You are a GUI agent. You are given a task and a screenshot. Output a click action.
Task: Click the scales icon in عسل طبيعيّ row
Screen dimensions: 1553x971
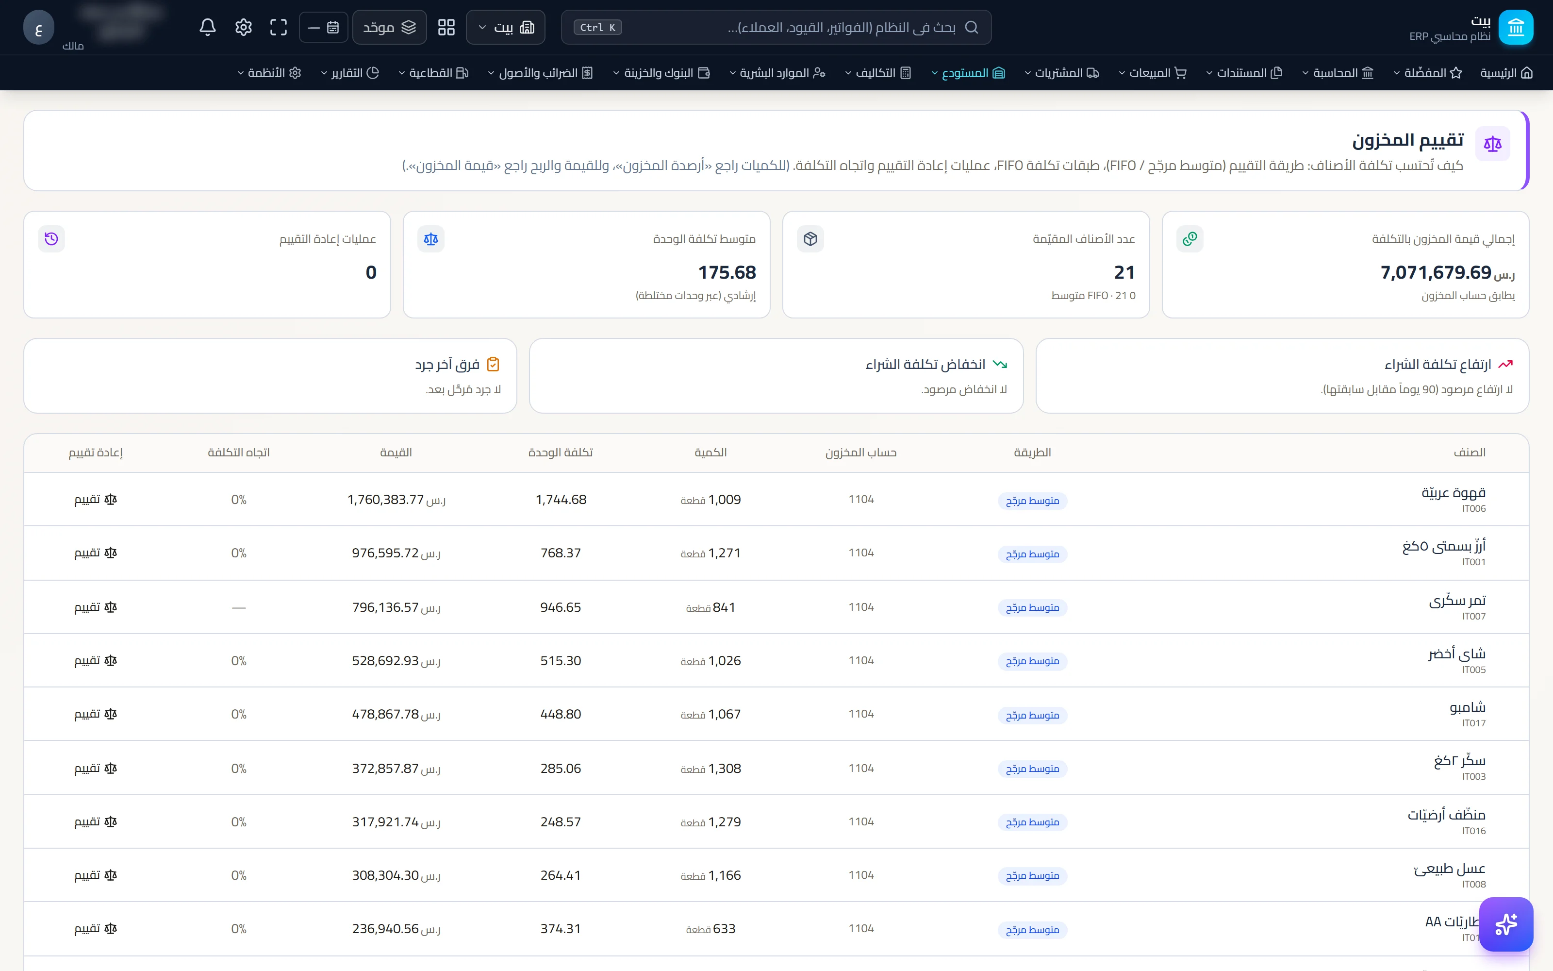pos(110,875)
